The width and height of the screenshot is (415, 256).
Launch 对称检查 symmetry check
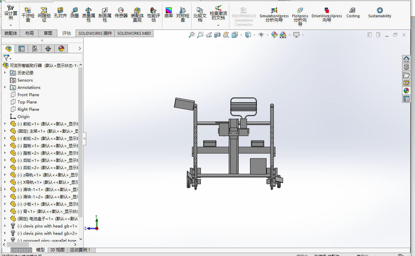183,15
